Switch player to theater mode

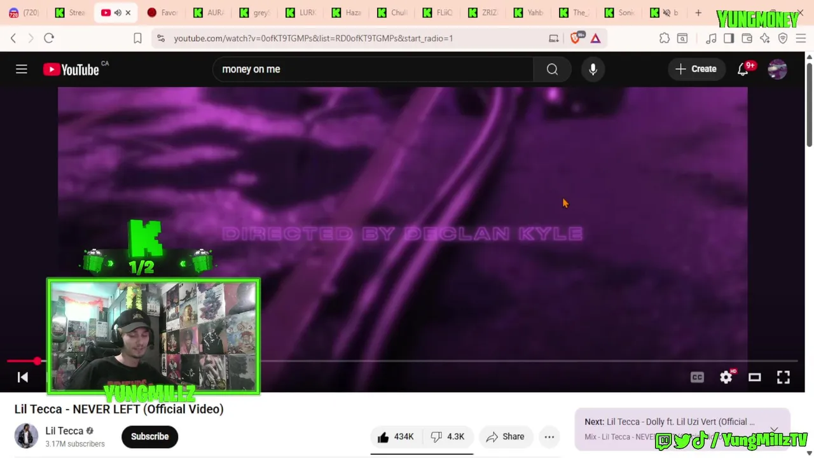click(x=754, y=377)
